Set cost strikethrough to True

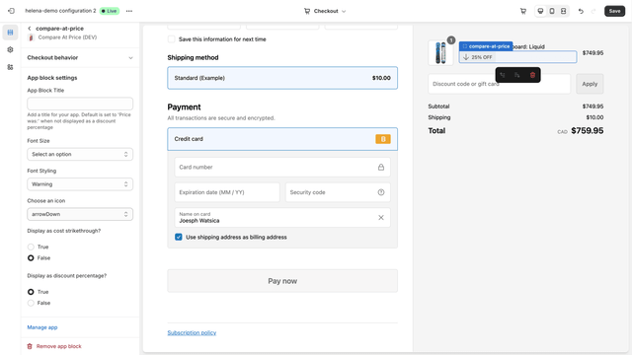tap(31, 247)
